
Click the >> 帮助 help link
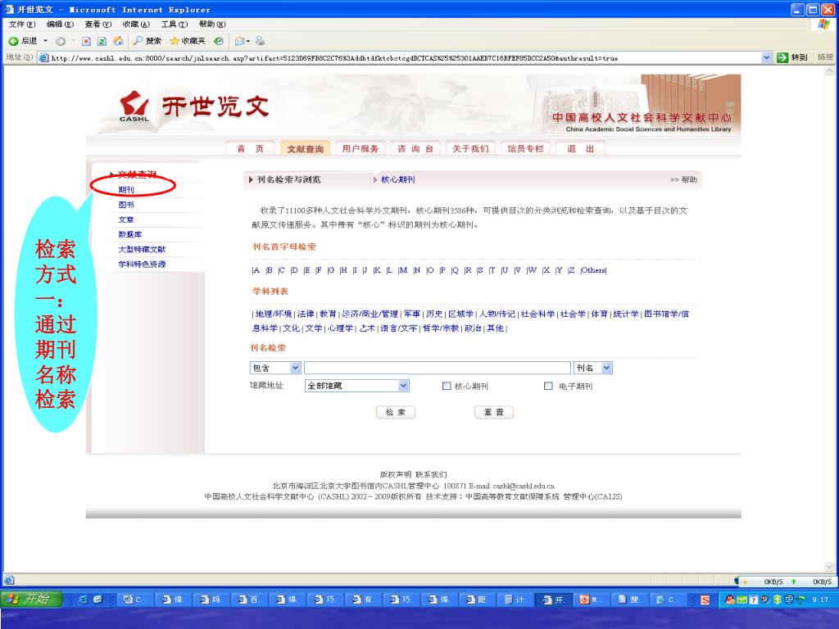(683, 179)
